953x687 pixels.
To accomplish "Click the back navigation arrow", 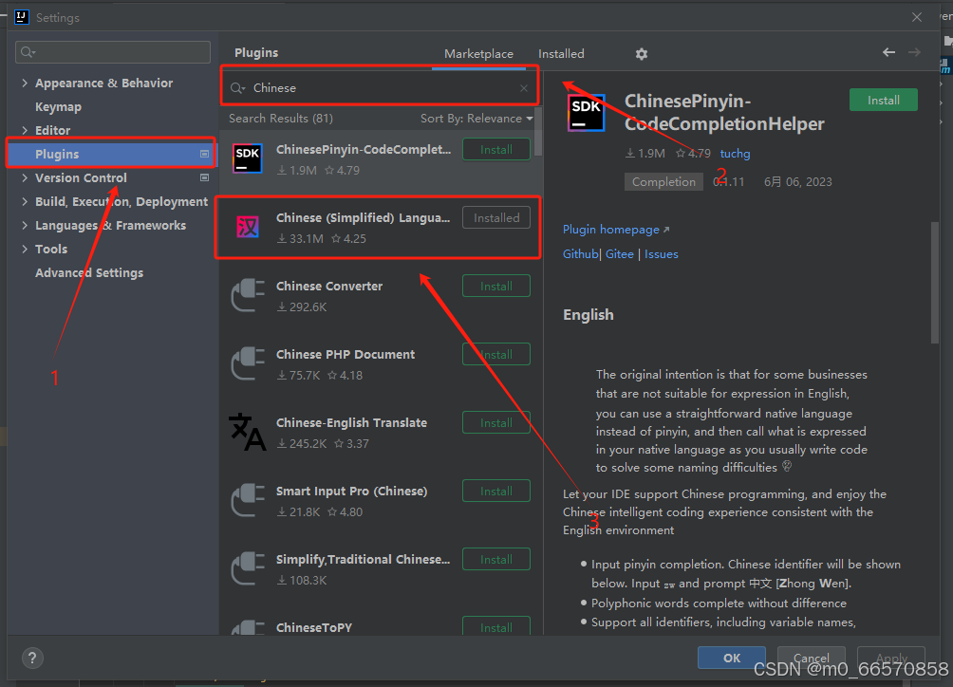I will (x=888, y=53).
